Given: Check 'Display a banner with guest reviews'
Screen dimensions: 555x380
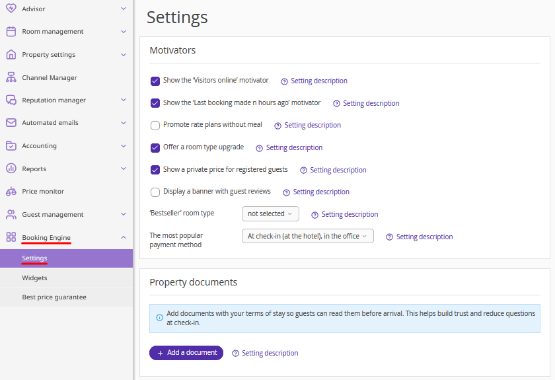Looking at the screenshot, I should [x=155, y=192].
